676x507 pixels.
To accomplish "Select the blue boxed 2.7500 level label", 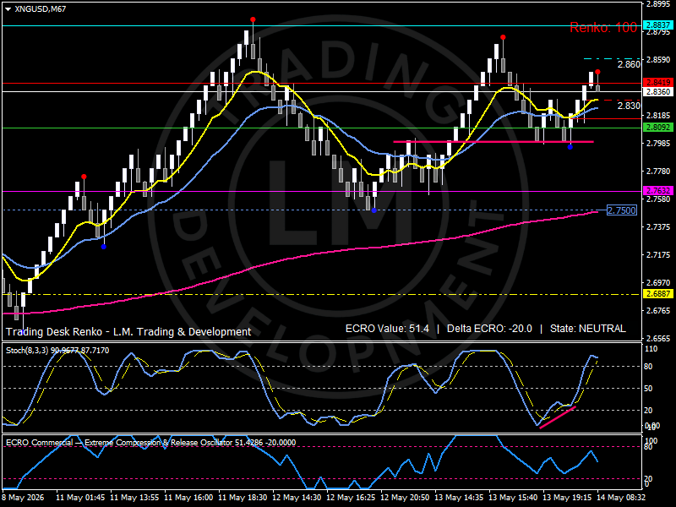I will [x=622, y=210].
